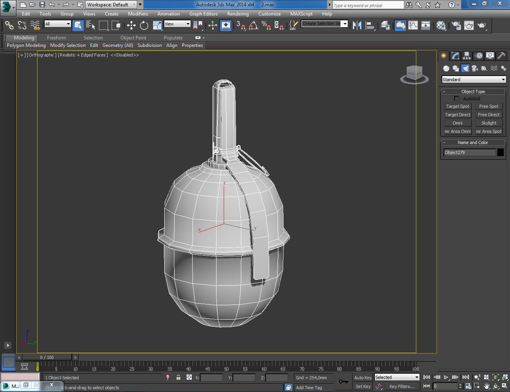
Task: Collapse the Object Type rollout
Action: tap(473, 92)
